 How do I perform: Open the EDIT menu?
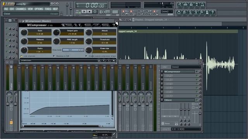[12, 9]
